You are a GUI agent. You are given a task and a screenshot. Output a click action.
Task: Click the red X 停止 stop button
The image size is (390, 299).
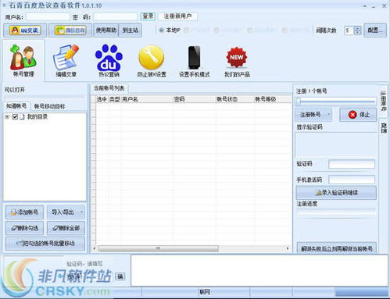(358, 115)
